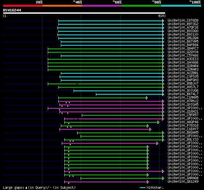This screenshot has height=190, width=204.
Task: Click the UniRef100_C5FR57 label
Action: [183, 115]
